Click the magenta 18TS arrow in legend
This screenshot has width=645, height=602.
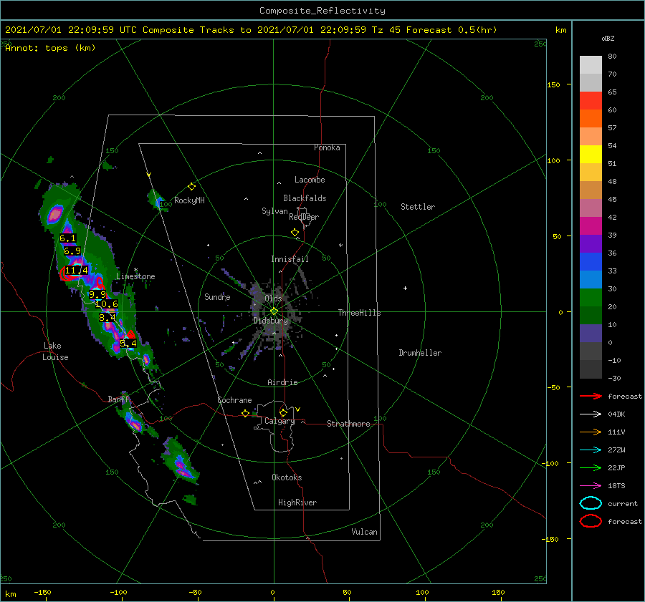591,486
